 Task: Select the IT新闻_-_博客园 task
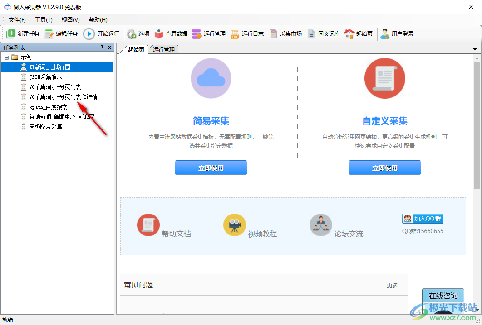point(49,67)
